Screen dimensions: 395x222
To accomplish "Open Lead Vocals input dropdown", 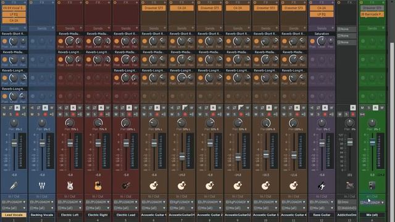I will point(14,202).
